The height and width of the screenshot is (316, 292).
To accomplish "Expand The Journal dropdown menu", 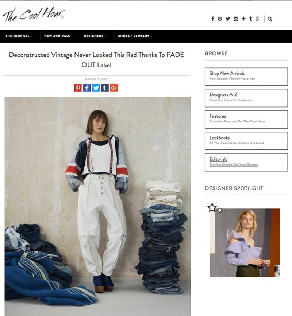I will pyautogui.click(x=19, y=36).
